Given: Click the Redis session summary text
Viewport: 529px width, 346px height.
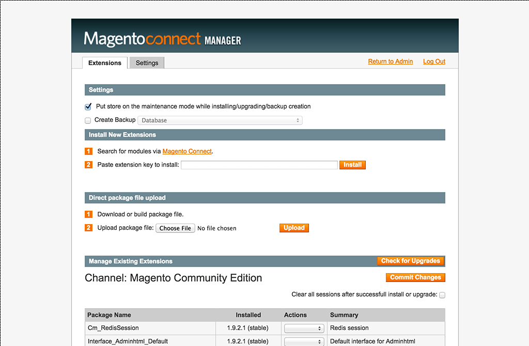Looking at the screenshot, I should [x=349, y=328].
